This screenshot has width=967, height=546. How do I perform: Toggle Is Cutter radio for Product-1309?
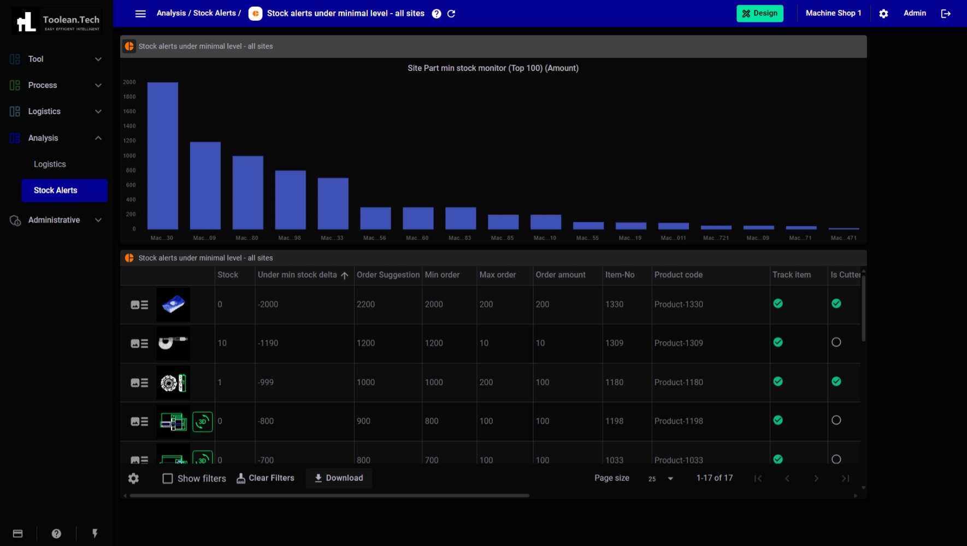click(x=836, y=342)
